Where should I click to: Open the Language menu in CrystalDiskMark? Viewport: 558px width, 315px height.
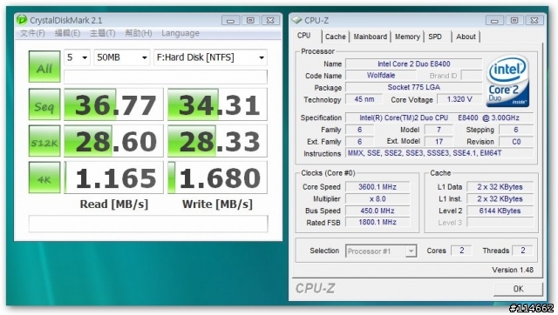pyautogui.click(x=180, y=33)
